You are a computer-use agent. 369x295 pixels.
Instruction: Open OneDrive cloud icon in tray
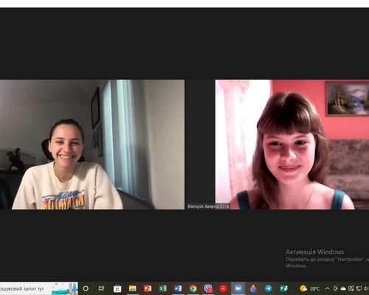coord(343,288)
